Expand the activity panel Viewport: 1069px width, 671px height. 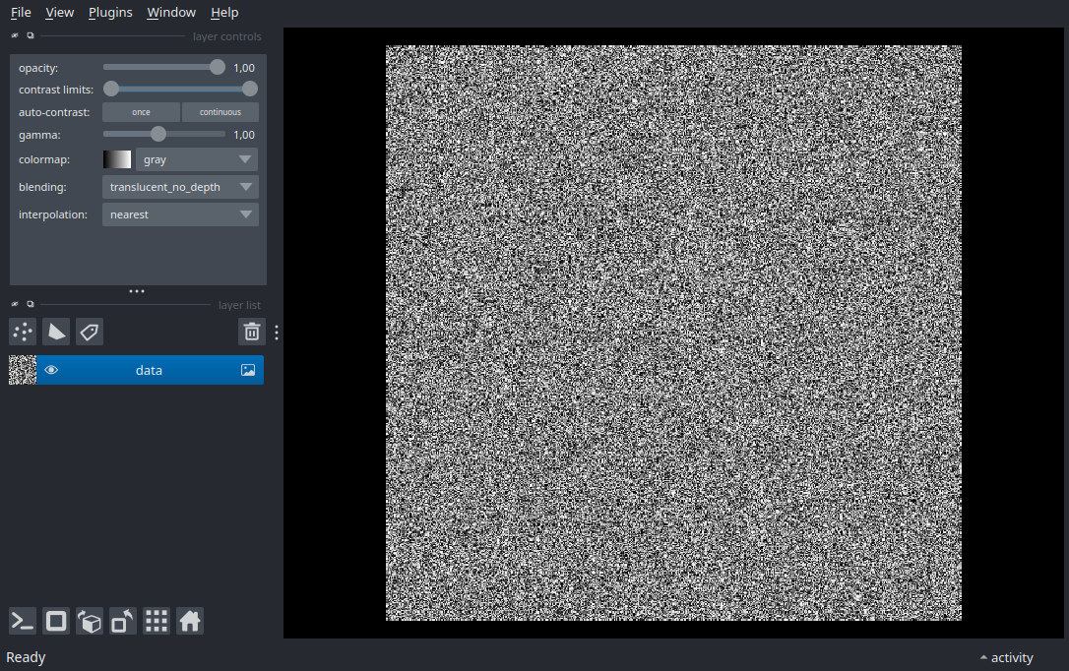click(x=1007, y=657)
